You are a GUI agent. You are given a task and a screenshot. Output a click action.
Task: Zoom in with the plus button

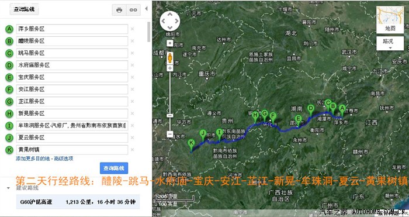(x=170, y=68)
